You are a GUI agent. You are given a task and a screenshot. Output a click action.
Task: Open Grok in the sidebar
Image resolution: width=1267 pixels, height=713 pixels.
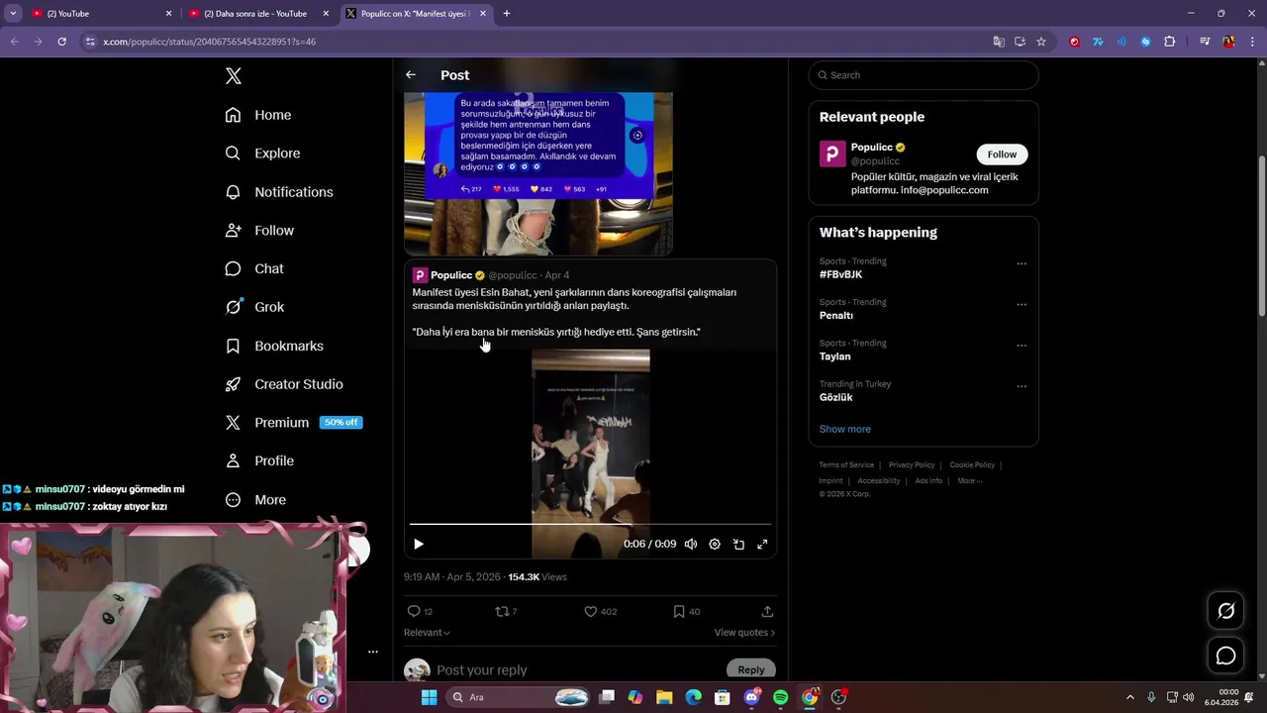pos(254,307)
